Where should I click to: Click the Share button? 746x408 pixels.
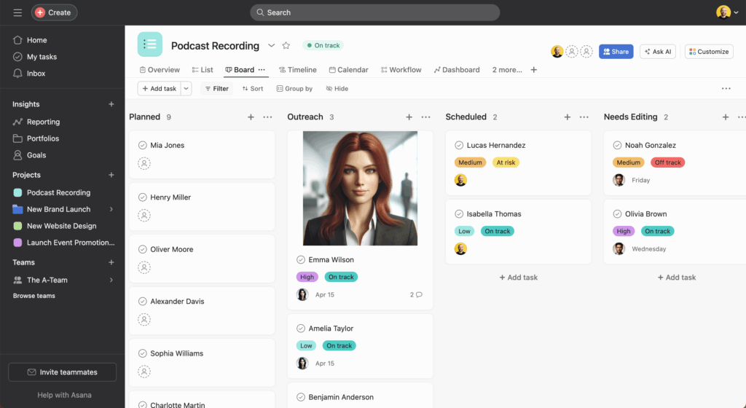point(616,51)
